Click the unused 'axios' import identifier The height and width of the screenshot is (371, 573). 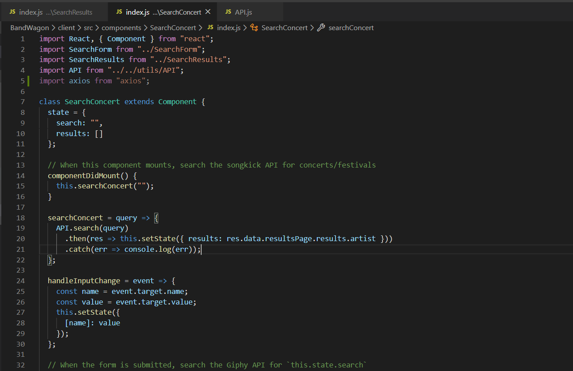(79, 81)
